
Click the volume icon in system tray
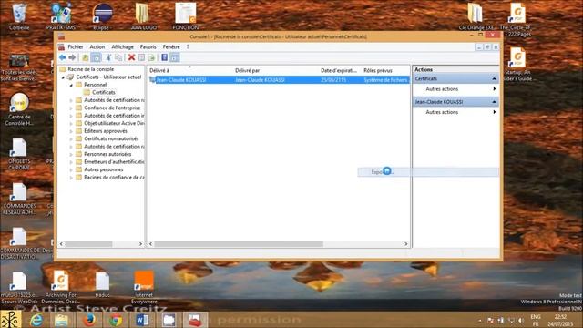tap(521, 320)
